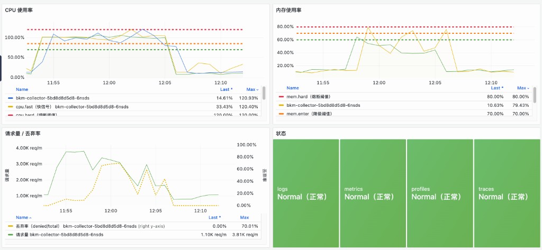Sort 内存使用率 legend by Last * column
Image resolution: width=542 pixels, height=250 pixels.
(498, 88)
